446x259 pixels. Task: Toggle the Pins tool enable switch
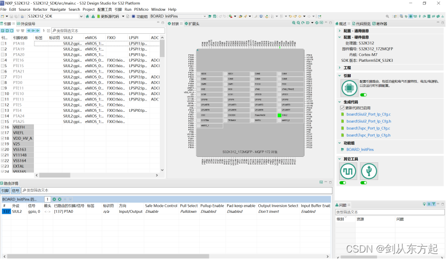(364, 95)
